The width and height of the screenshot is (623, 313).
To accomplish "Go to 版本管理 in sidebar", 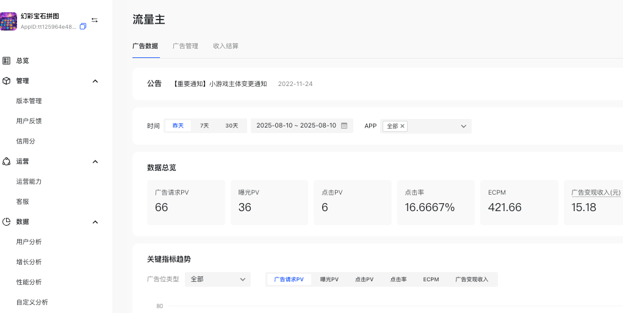I will pos(29,101).
